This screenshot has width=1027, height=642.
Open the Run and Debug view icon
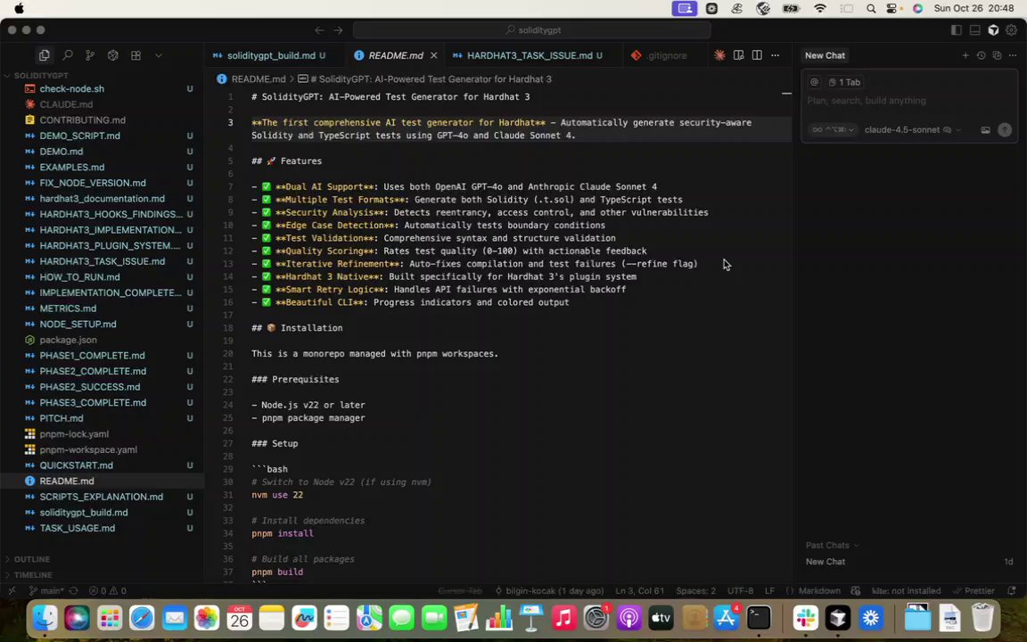pyautogui.click(x=112, y=55)
